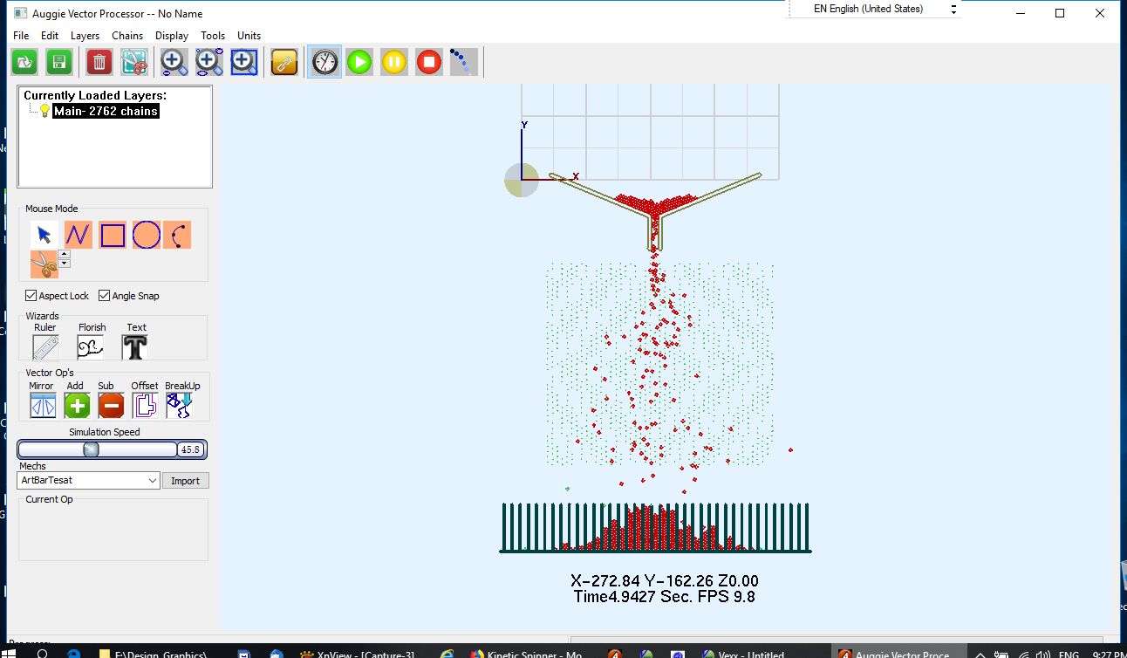The image size is (1127, 658).
Task: Toggle the Angle Snap checkbox
Action: pos(105,296)
